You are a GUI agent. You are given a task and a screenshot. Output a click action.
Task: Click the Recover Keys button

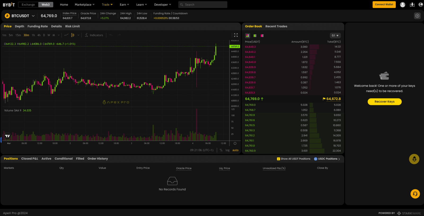tap(385, 102)
